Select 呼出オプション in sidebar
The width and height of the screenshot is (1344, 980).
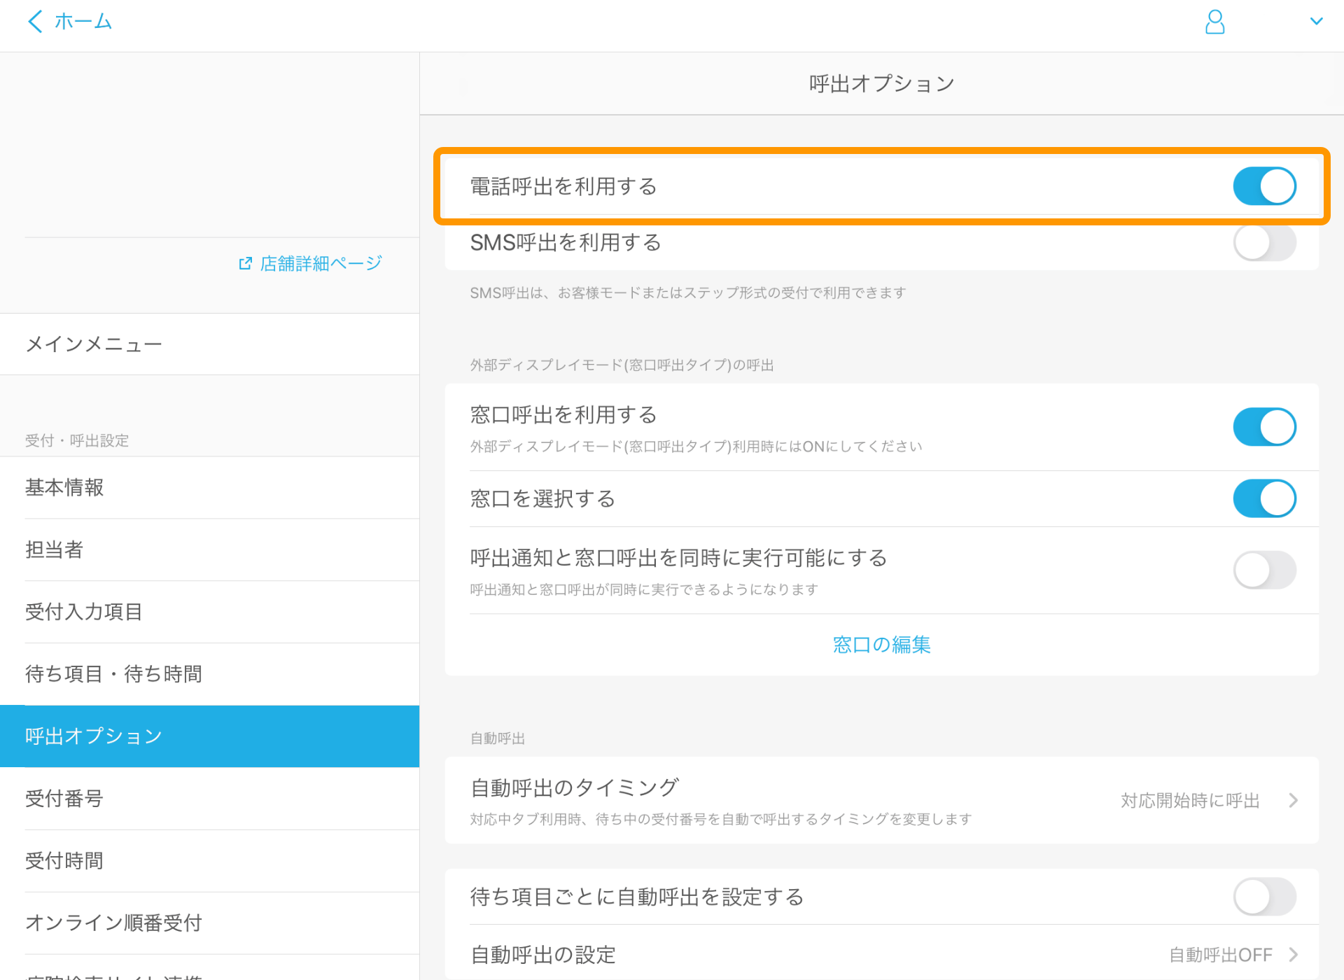(210, 736)
